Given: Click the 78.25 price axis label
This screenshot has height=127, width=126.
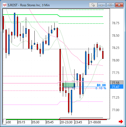Looking at the screenshot, I should click(x=116, y=48).
